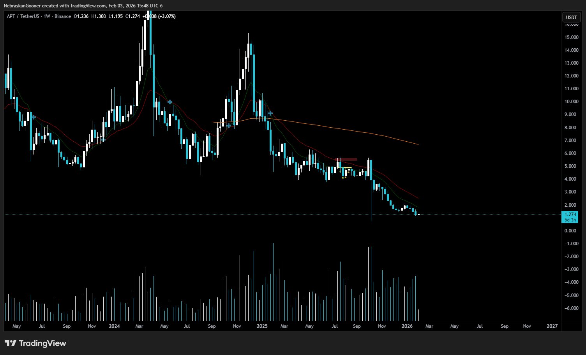Click the 1W interval in the chart legend
The height and width of the screenshot is (355, 586).
[47, 16]
